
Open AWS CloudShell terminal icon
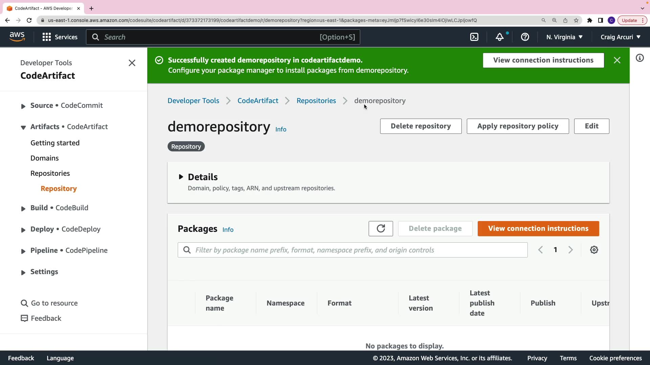tap(474, 37)
